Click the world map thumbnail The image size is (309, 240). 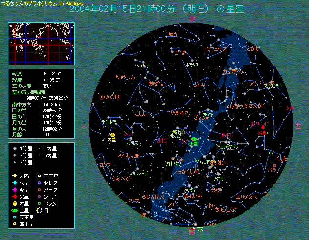coord(41,44)
